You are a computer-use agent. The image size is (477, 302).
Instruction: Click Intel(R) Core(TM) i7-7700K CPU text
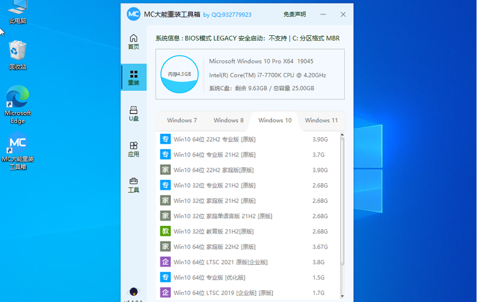click(x=267, y=75)
